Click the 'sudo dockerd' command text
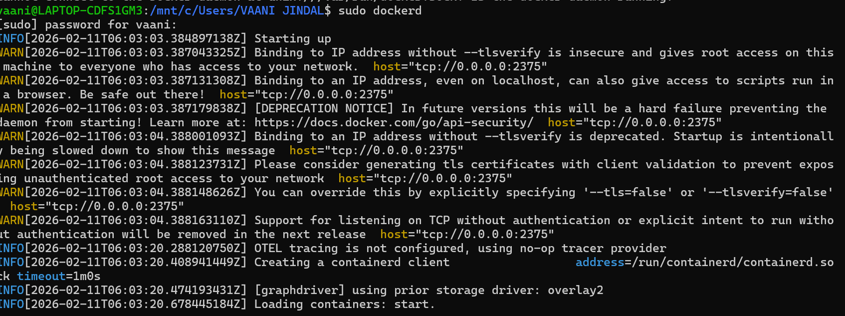 click(x=380, y=10)
